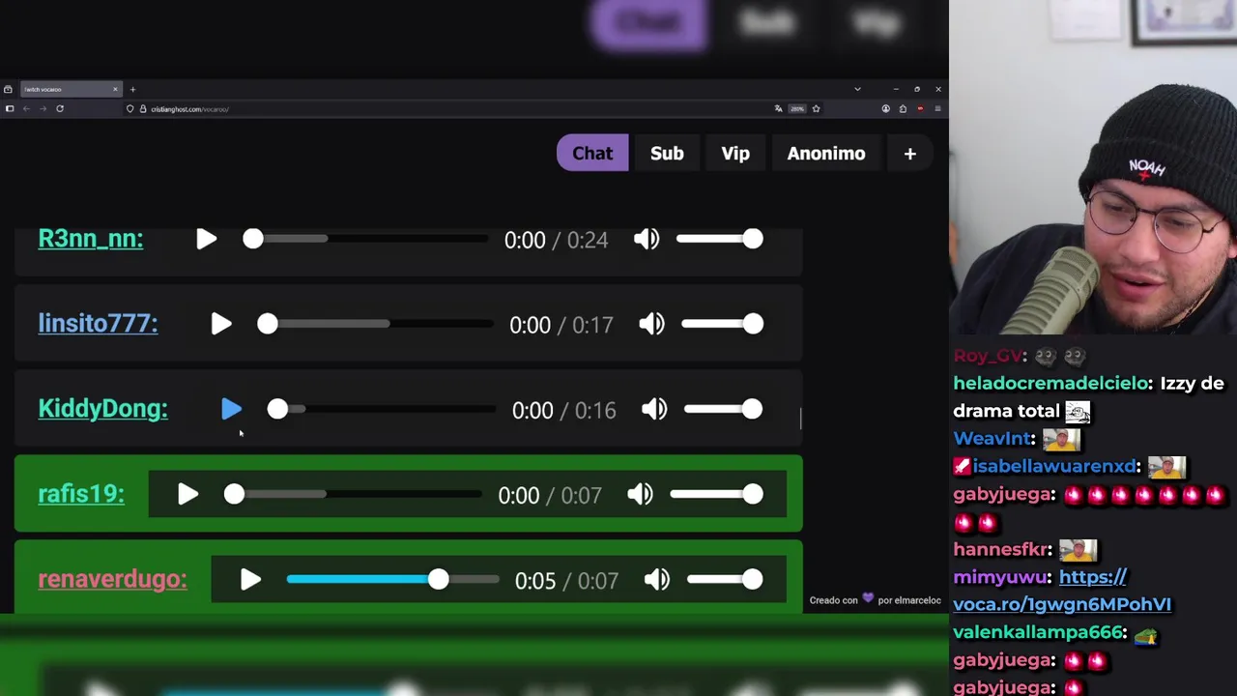Go forward in the browser
The image size is (1237, 696).
click(43, 109)
